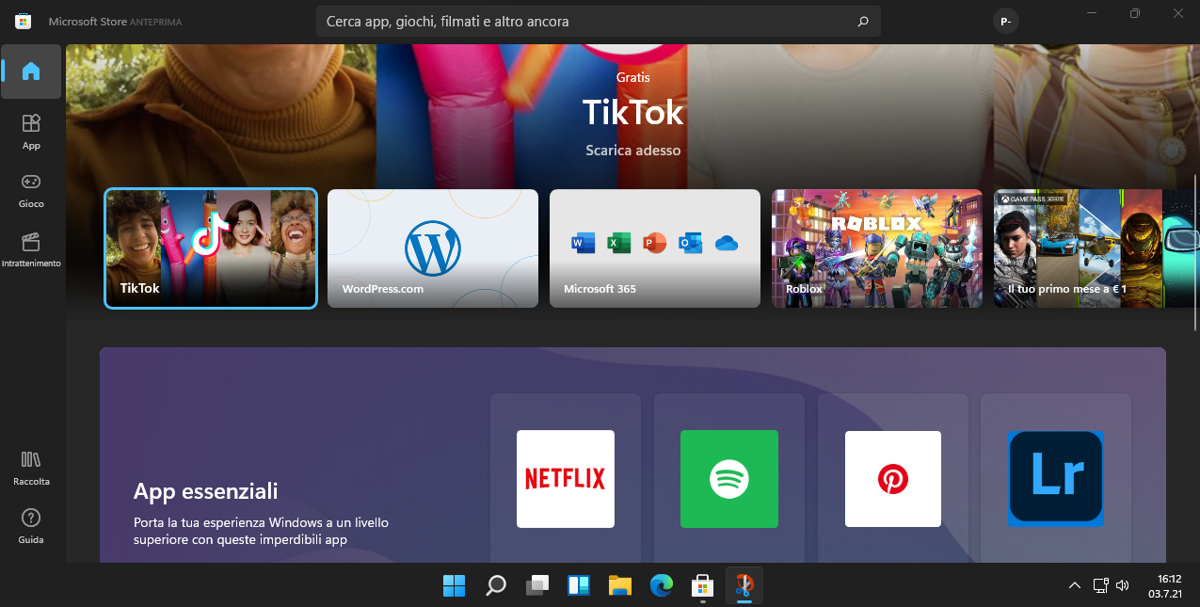Open Raccolta library in sidebar
Image resolution: width=1200 pixels, height=607 pixels.
click(31, 468)
